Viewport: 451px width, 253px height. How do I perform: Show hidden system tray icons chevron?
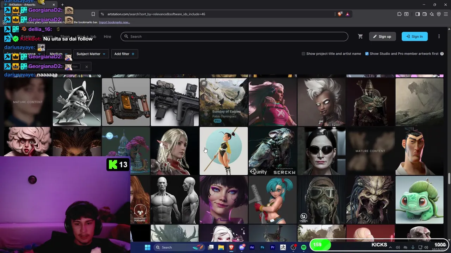pos(390,247)
